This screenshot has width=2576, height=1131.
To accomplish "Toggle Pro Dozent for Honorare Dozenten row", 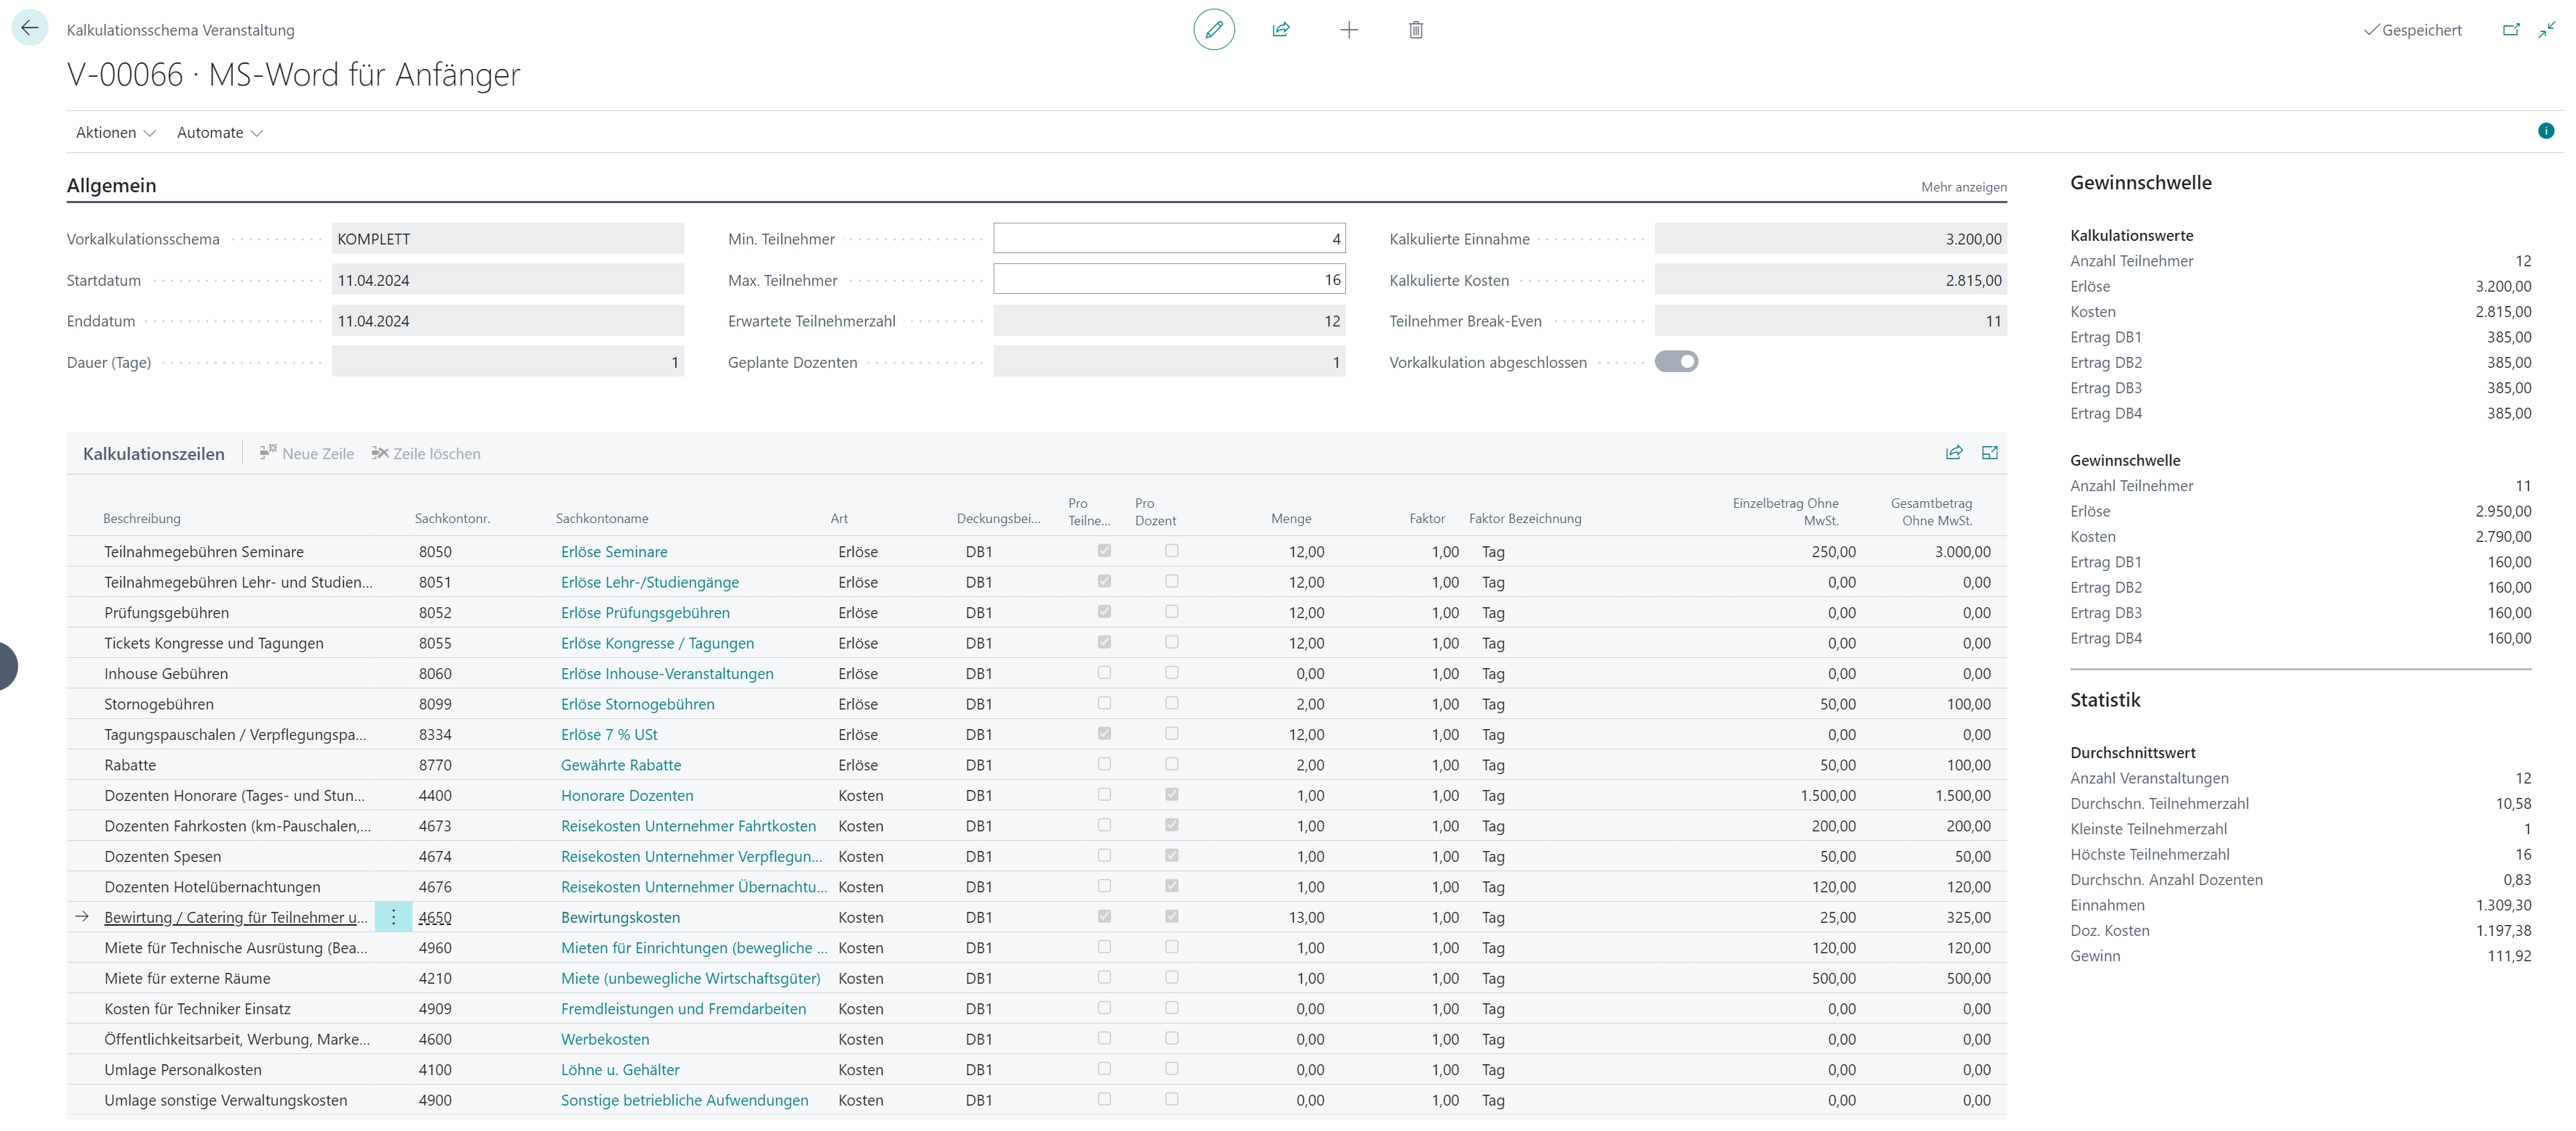I will point(1171,795).
